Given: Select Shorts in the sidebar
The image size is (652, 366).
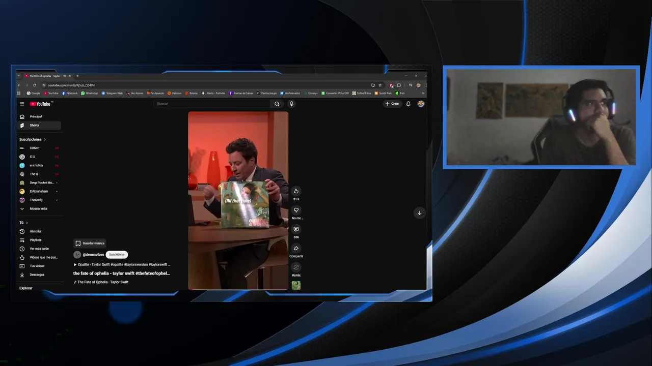Looking at the screenshot, I should pyautogui.click(x=39, y=125).
